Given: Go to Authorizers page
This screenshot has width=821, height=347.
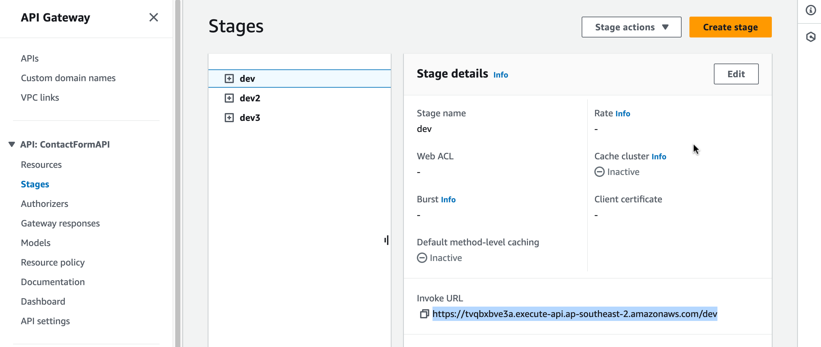Looking at the screenshot, I should (x=45, y=204).
